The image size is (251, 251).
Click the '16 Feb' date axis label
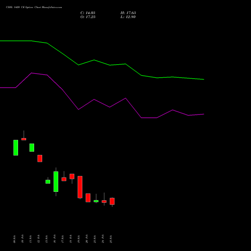[55, 238]
